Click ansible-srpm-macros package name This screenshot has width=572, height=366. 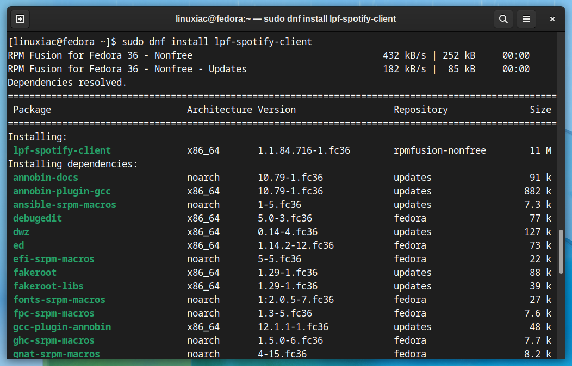(x=65, y=205)
